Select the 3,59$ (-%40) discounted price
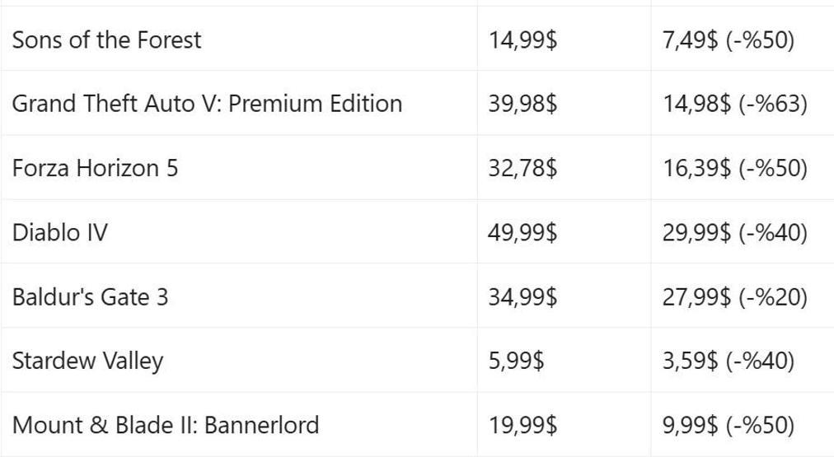This screenshot has height=457, width=834. [x=728, y=361]
